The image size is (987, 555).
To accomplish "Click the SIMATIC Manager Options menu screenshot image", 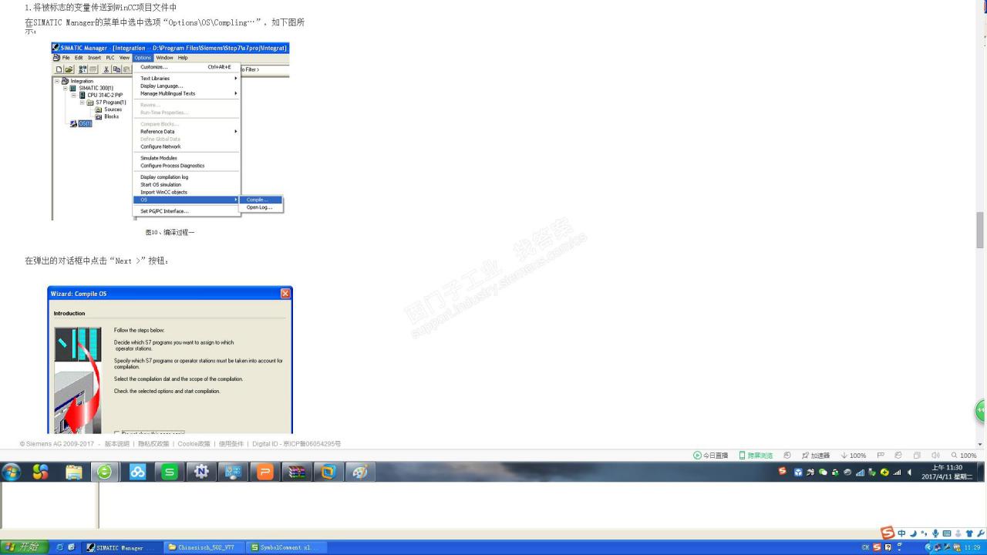I will [x=170, y=131].
